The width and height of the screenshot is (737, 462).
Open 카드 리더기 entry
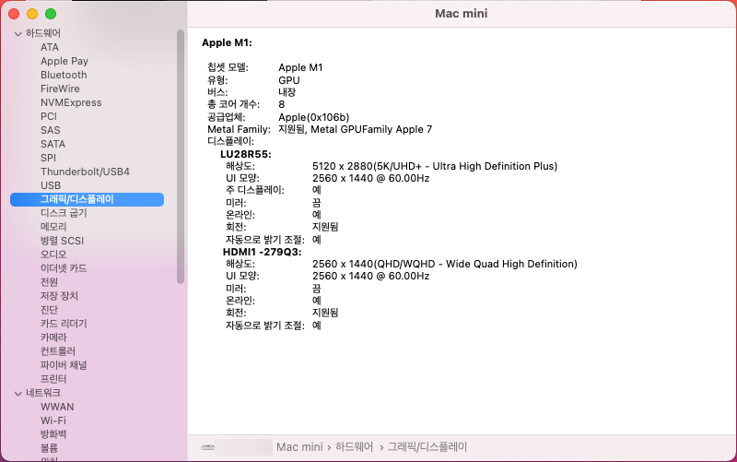64,324
